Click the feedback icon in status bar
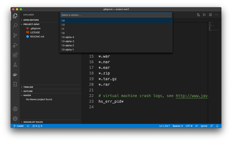Viewport: 232px width, 142px height. 212,126
